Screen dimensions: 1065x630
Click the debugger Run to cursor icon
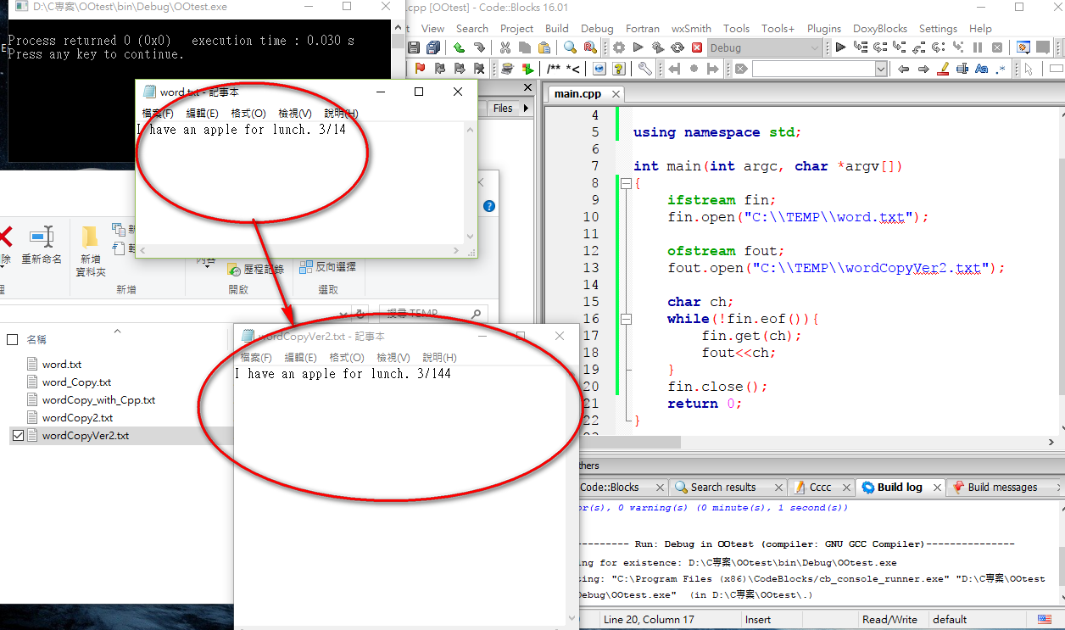tap(860, 47)
